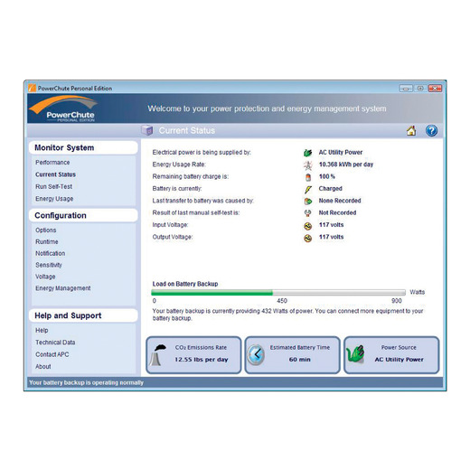Click the 'Load on Battery Backup' label

(x=185, y=284)
